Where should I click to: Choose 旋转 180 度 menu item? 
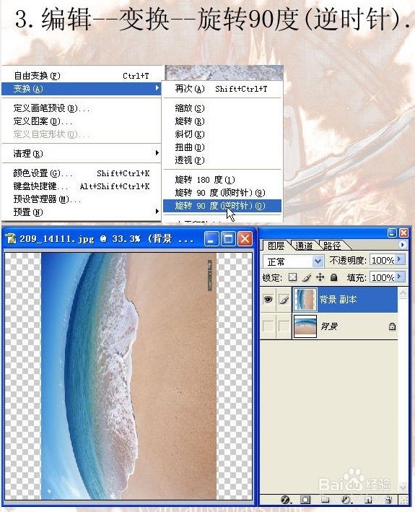click(x=222, y=180)
